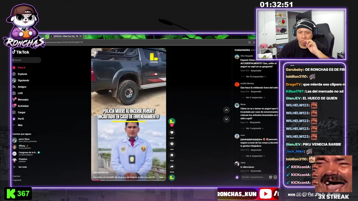This screenshot has height=201, width=358.
Task: Go to previous video with the up arrow
Action: 226,110
